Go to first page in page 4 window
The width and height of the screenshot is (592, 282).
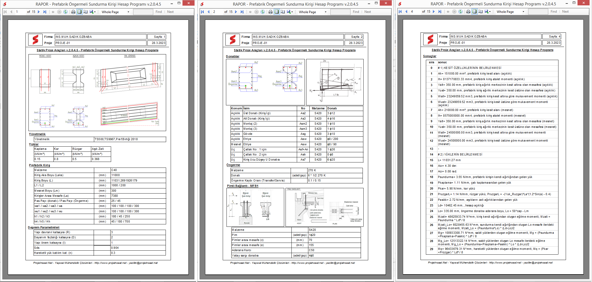pyautogui.click(x=400, y=12)
